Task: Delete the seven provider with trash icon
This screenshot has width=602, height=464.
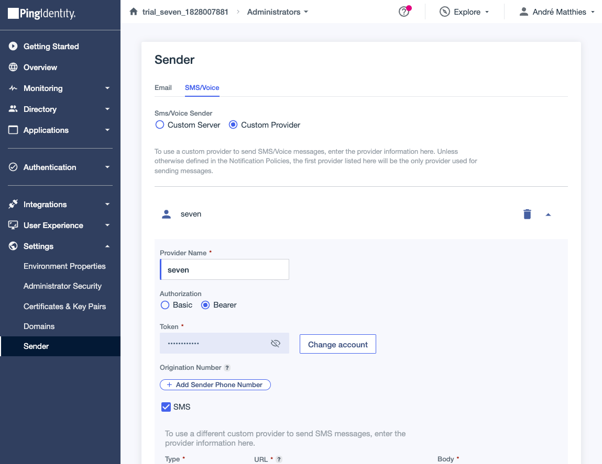Action: (527, 214)
